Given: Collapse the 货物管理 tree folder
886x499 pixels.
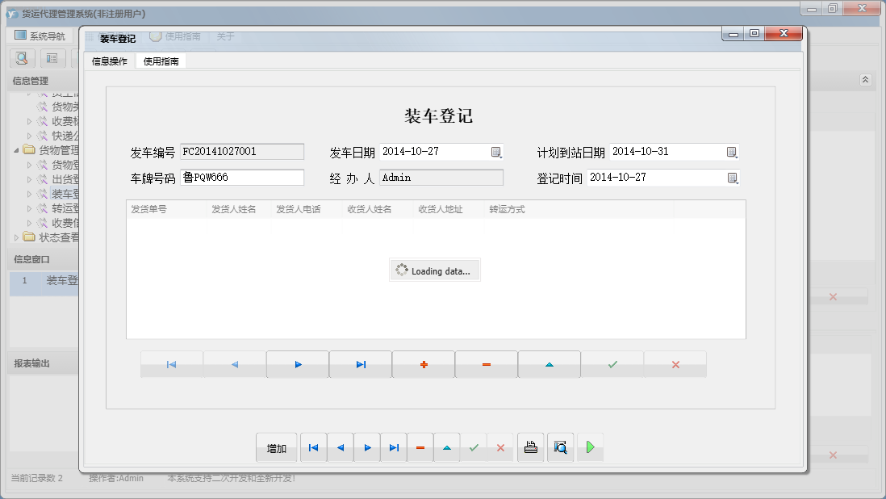Looking at the screenshot, I should pos(18,150).
